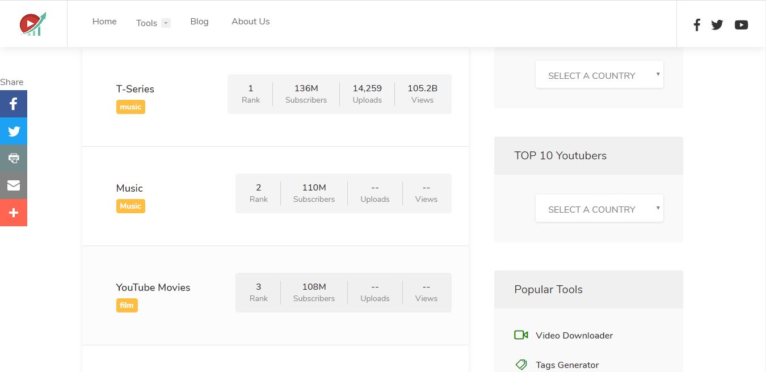
Task: Navigate to About Us
Action: [250, 22]
